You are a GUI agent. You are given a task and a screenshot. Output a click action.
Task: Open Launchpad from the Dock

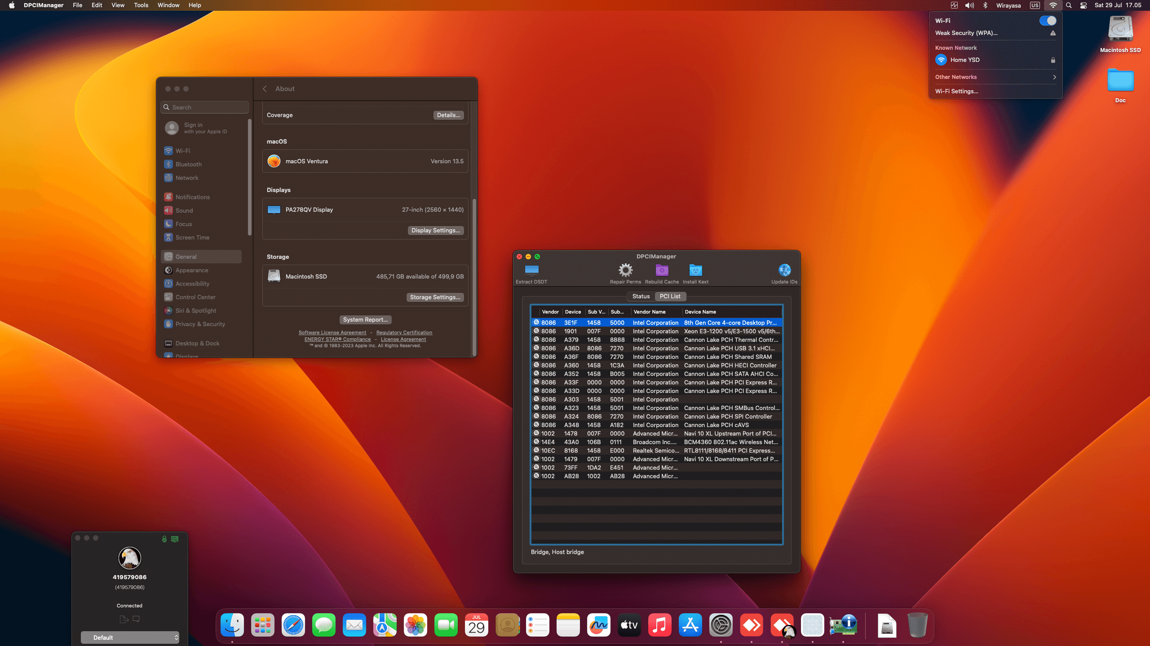[263, 625]
